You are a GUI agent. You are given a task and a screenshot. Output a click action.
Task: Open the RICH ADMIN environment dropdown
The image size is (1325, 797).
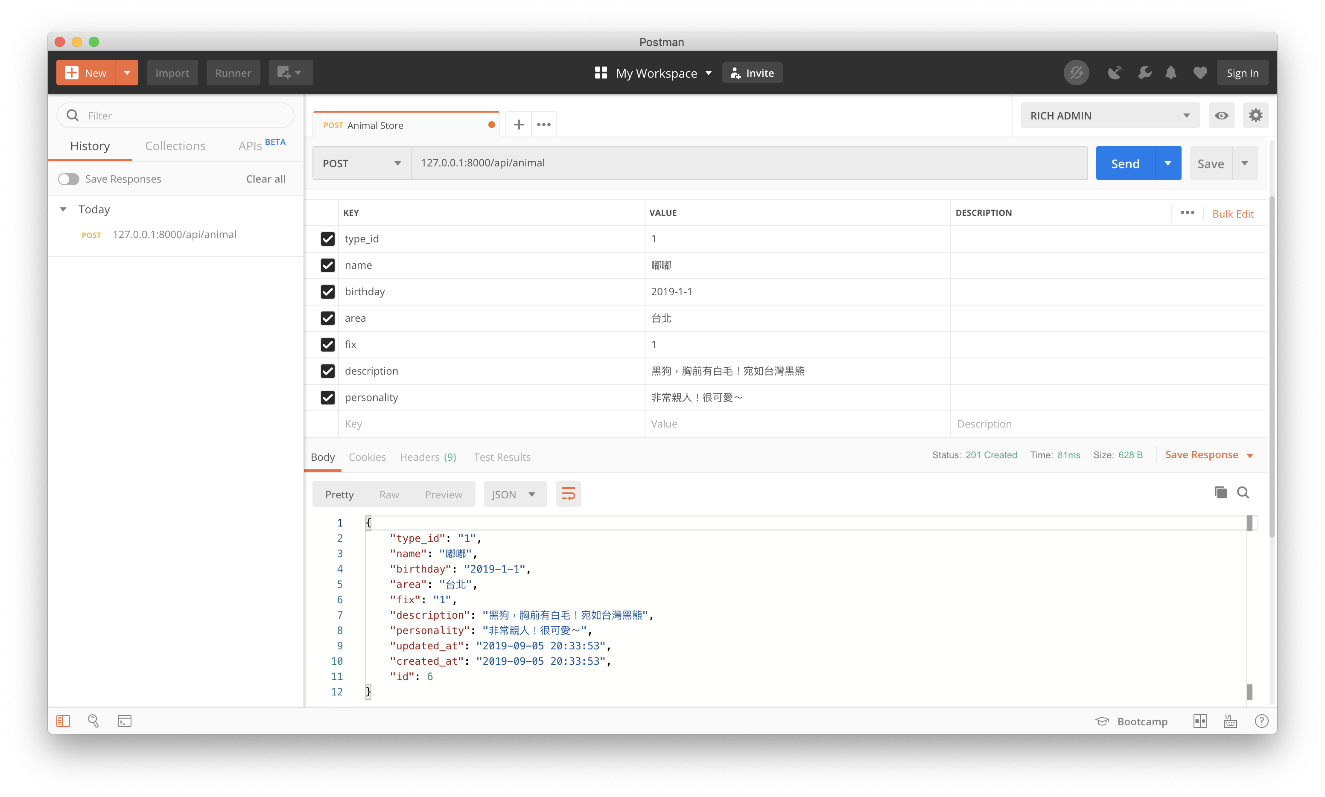(1109, 116)
